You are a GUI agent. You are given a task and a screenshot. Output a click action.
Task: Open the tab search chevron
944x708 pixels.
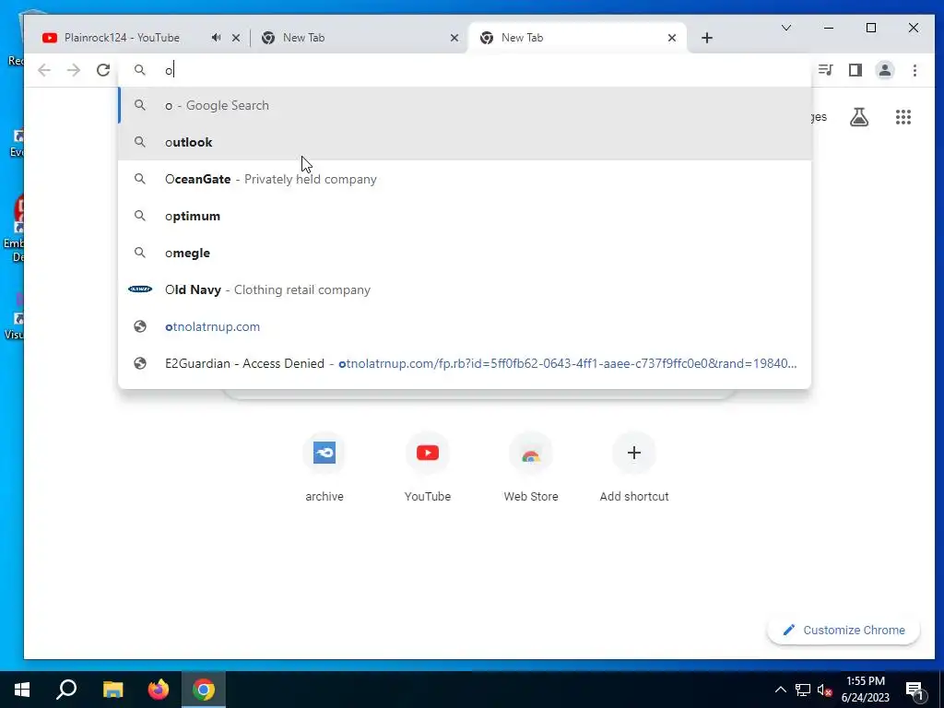(x=786, y=28)
